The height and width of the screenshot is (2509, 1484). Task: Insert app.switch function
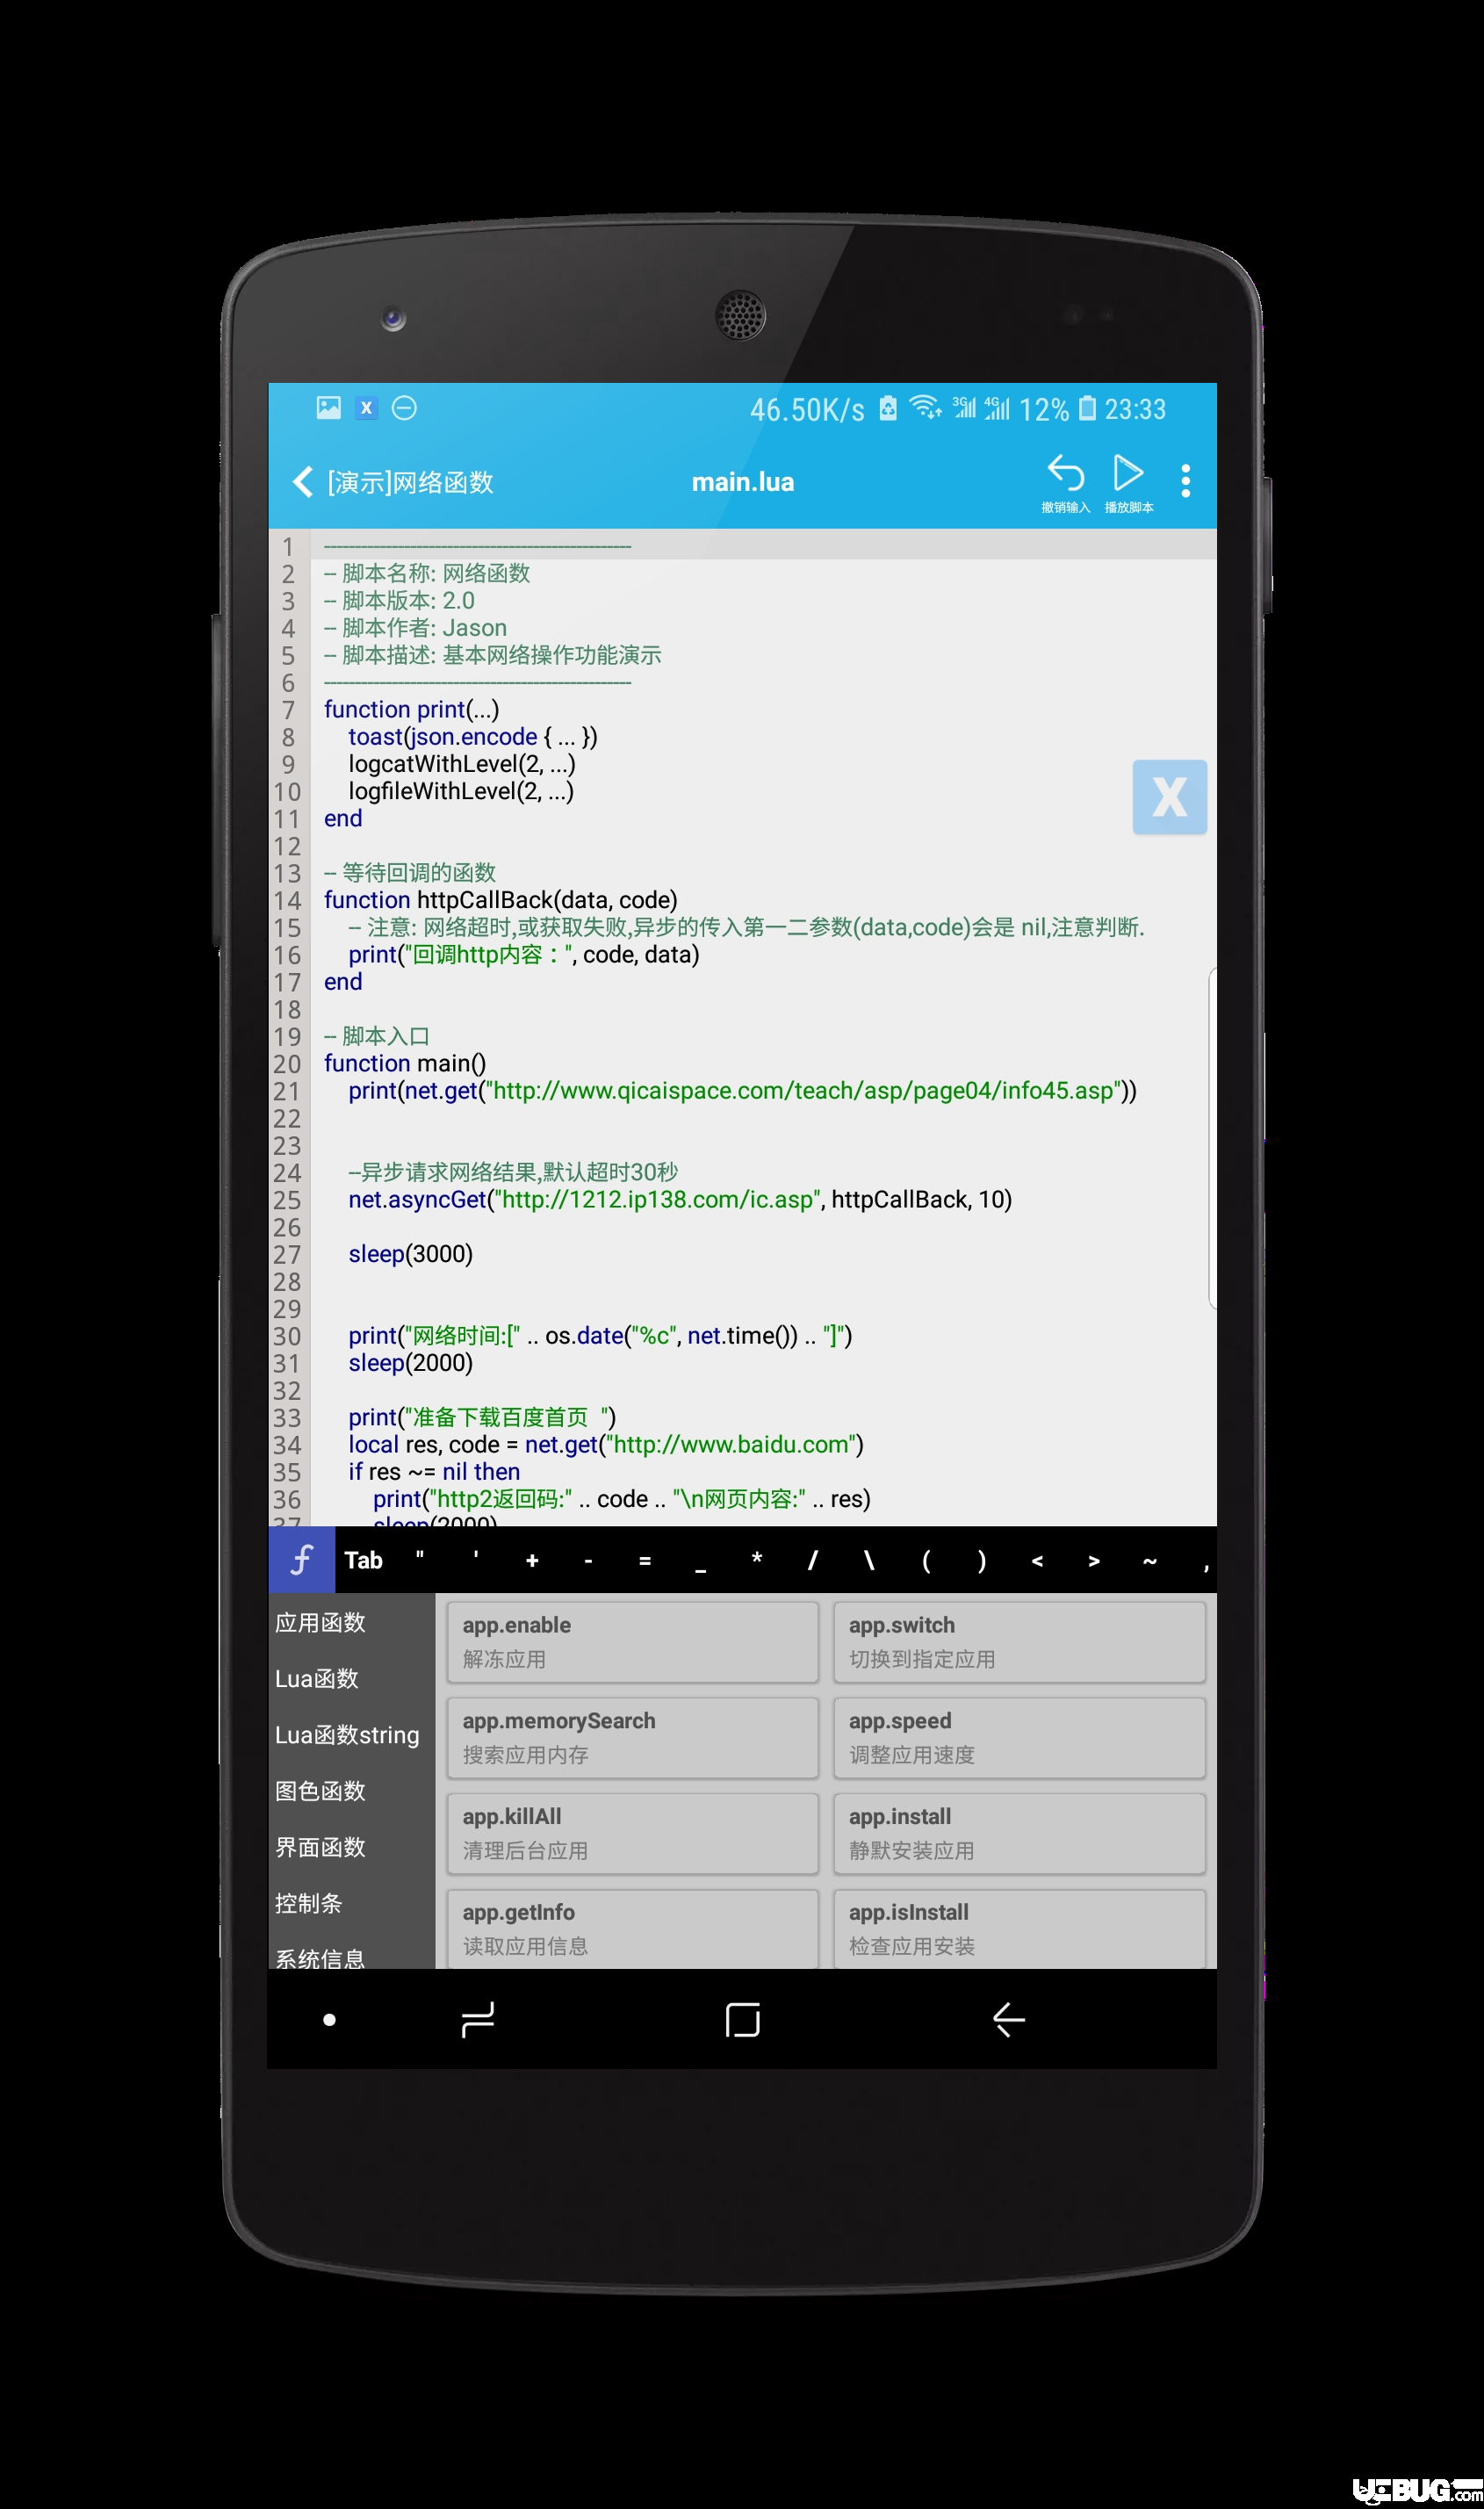[x=1019, y=1642]
